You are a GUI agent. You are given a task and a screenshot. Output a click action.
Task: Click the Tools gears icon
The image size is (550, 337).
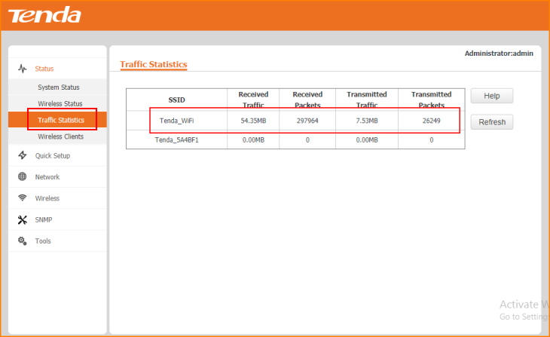pos(23,240)
